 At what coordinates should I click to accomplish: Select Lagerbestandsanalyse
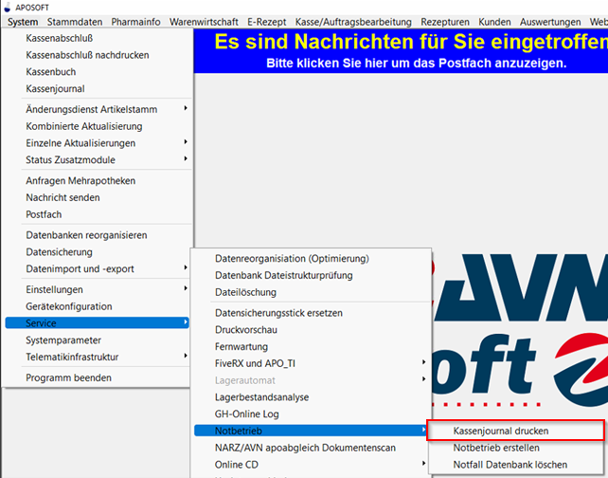[x=311, y=397]
